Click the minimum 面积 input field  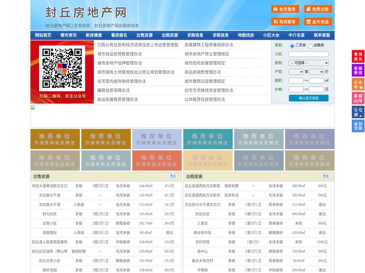pos(296,80)
